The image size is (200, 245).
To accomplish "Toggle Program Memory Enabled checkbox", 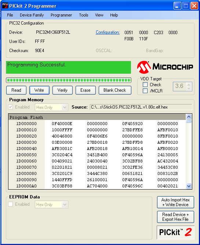I will coord(11,107).
